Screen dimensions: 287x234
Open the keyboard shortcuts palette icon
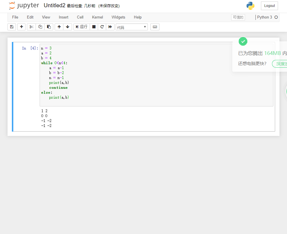[x=155, y=27]
